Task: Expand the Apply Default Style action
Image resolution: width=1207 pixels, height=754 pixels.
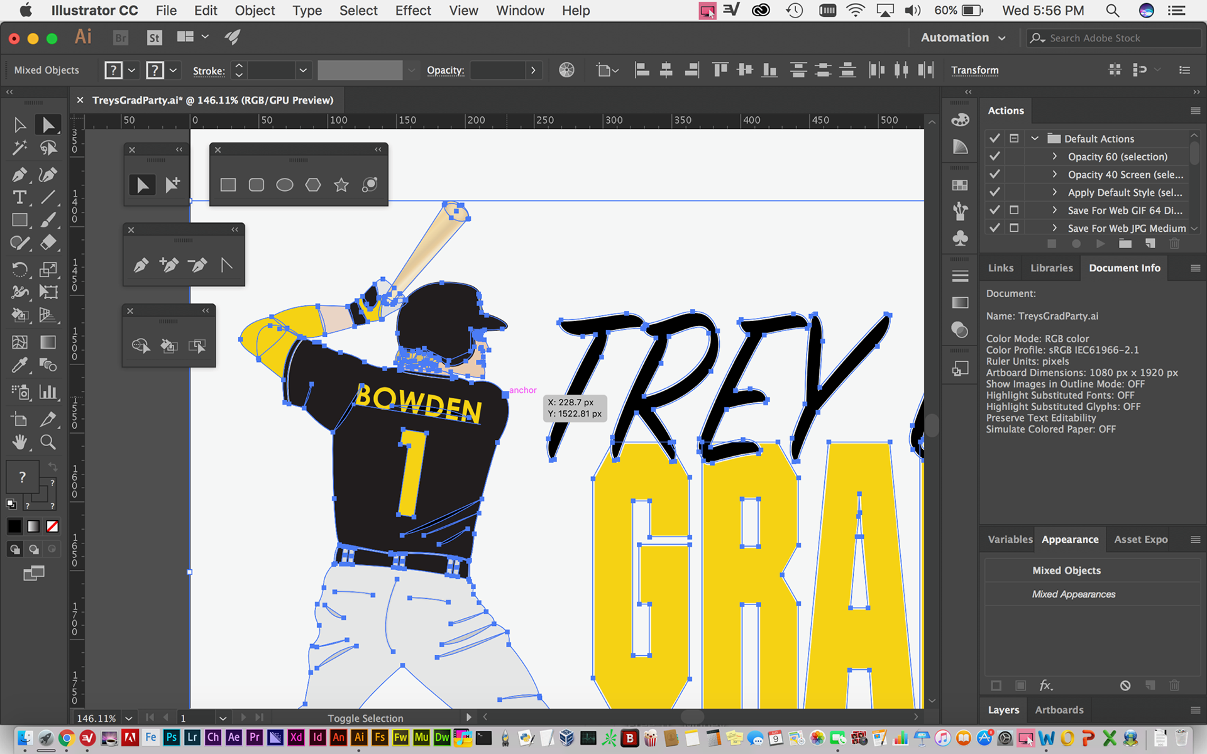Action: [1055, 192]
